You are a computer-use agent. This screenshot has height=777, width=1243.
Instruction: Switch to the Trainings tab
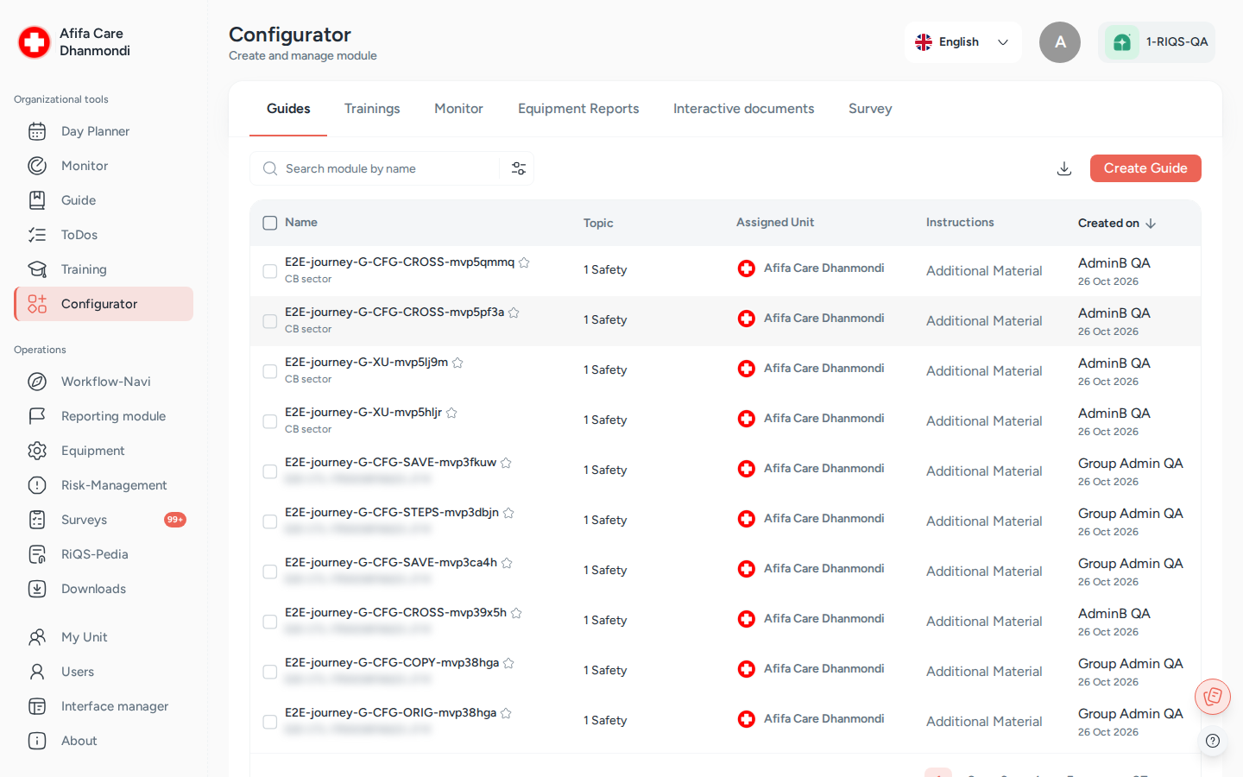[x=372, y=109]
